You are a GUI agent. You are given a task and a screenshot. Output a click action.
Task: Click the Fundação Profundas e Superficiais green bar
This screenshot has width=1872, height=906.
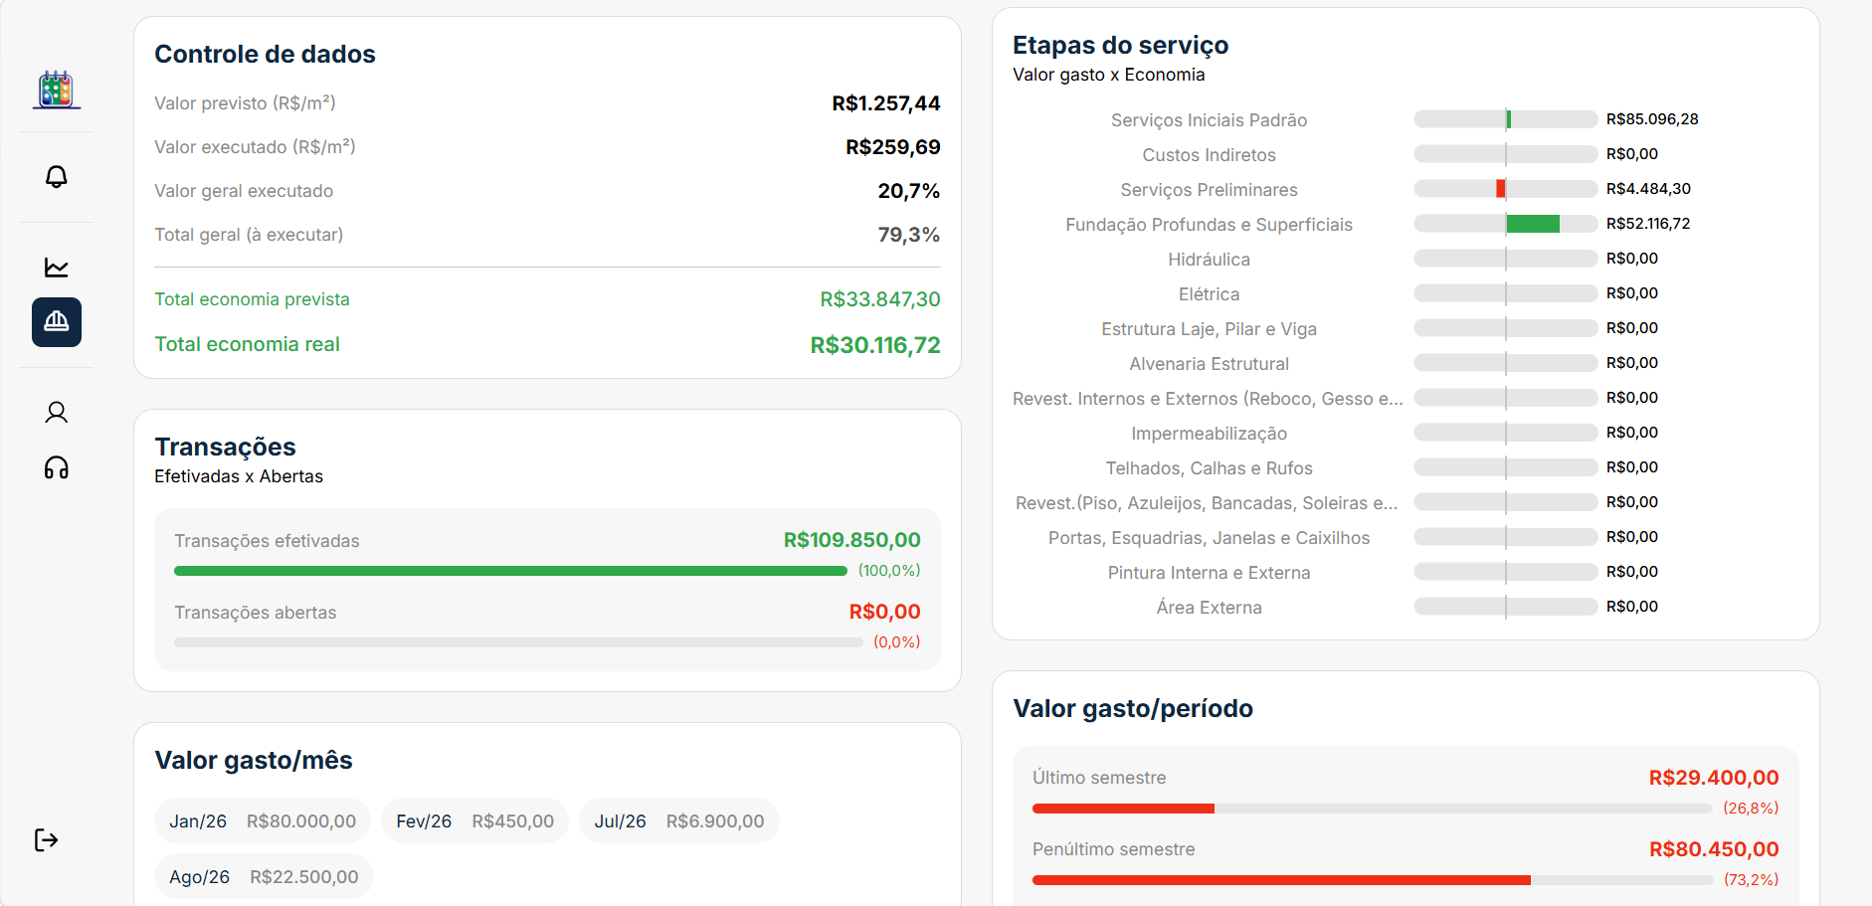(1533, 224)
